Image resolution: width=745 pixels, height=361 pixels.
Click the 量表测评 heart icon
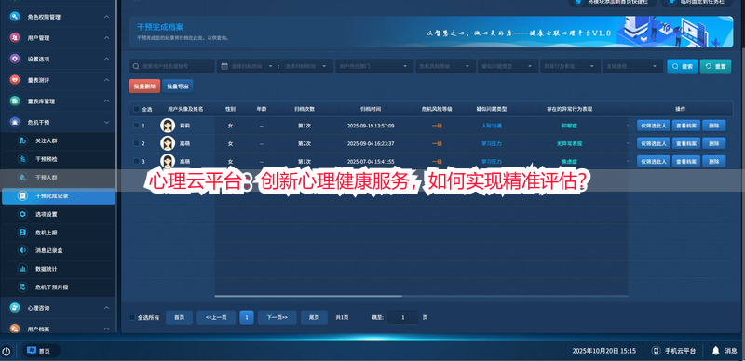(x=15, y=80)
